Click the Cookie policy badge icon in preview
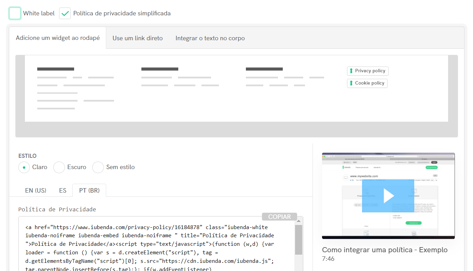 [351, 83]
